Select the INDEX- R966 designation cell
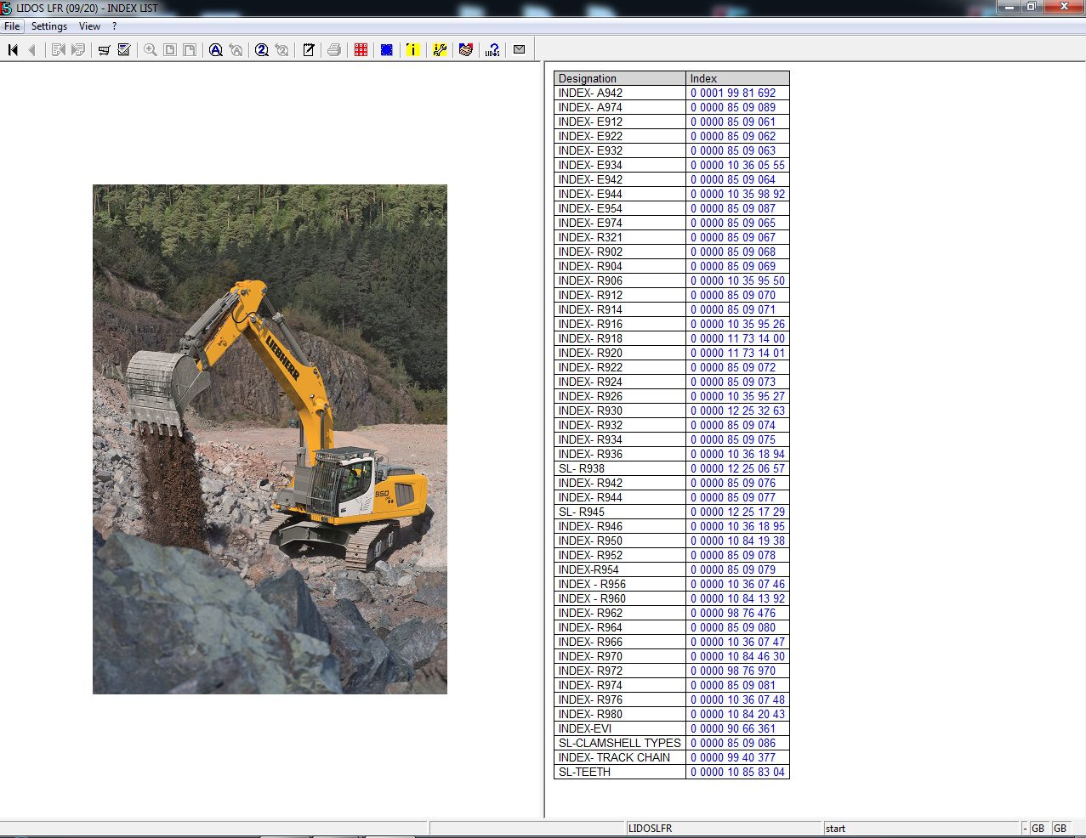The height and width of the screenshot is (838, 1086). [x=620, y=642]
